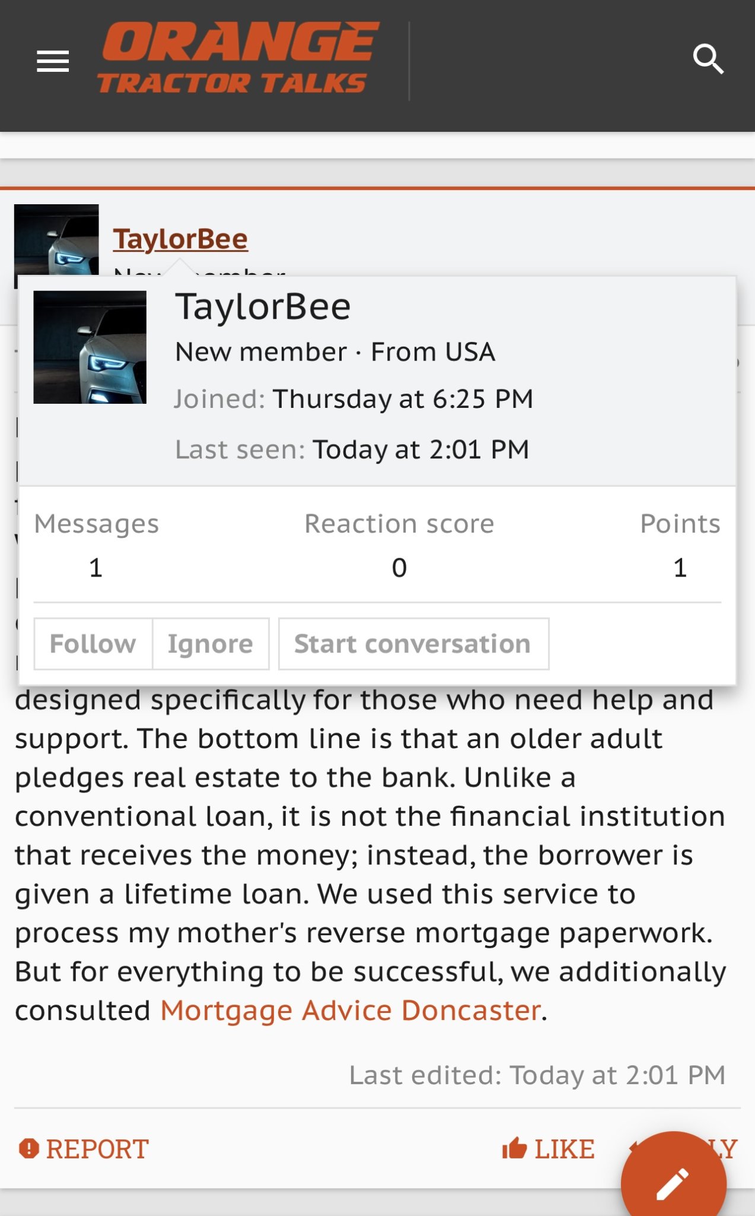Screen dimensions: 755x1216
Task: Click the search magnifier icon
Action: (708, 59)
